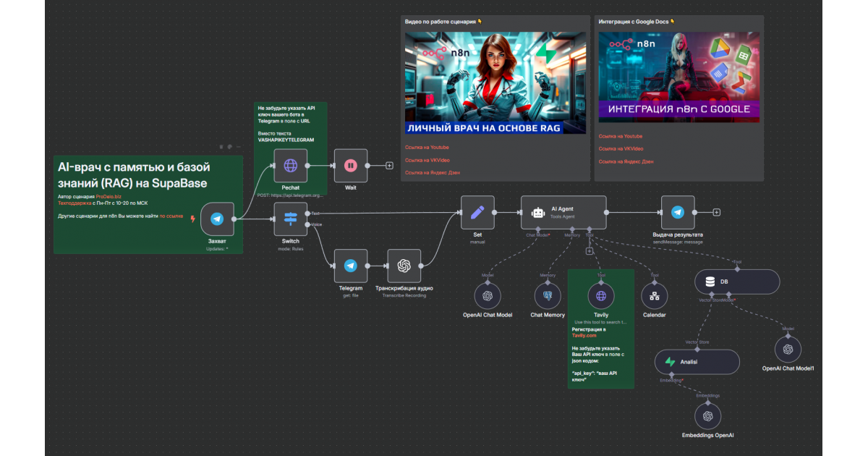
Task: Open Ссылка на VKVideo in Google Docs note
Action: 621,148
